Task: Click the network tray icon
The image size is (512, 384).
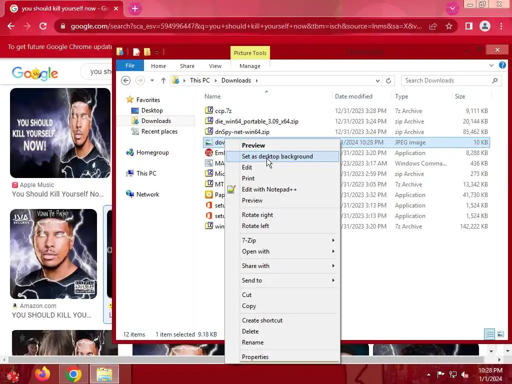Action: [x=453, y=374]
